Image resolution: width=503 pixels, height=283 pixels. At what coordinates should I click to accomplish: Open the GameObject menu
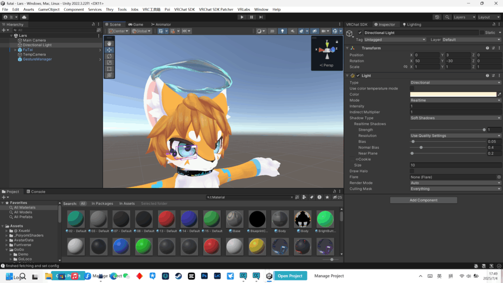(49, 9)
